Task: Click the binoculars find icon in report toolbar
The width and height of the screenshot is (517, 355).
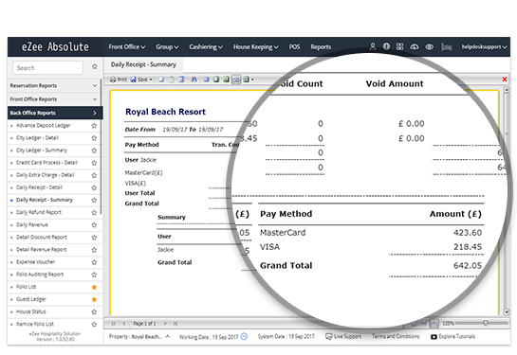Action: (194, 80)
